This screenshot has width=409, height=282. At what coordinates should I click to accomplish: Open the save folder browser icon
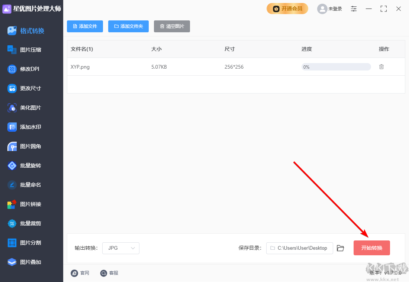(x=340, y=248)
